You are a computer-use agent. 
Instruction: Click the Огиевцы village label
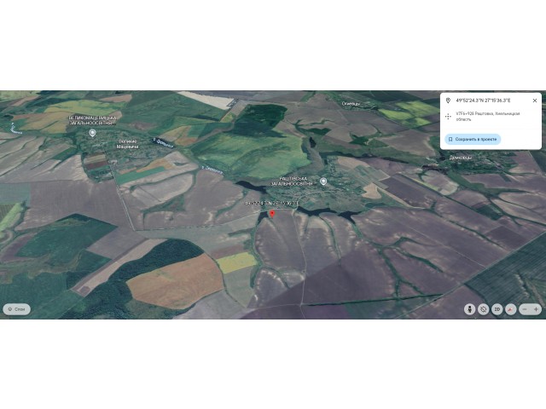(x=351, y=104)
